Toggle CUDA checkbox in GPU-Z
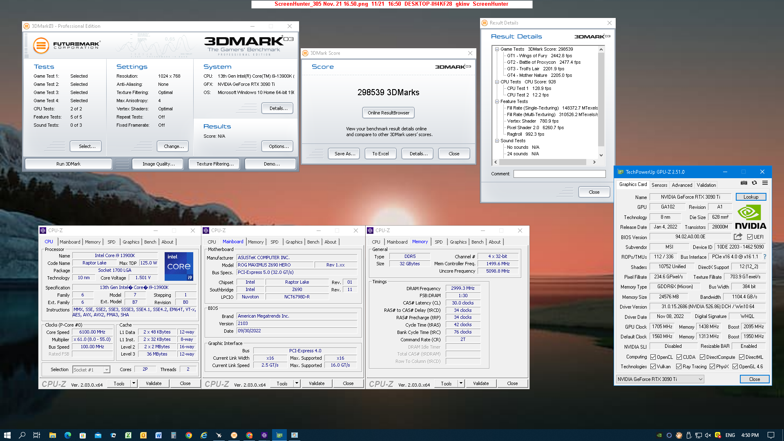This screenshot has height=441, width=784. tap(679, 357)
